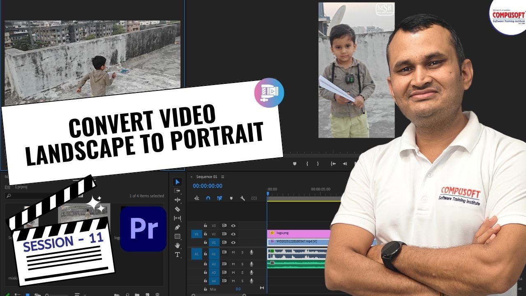Click the timeline timecode 00:00:00:00

click(x=208, y=186)
